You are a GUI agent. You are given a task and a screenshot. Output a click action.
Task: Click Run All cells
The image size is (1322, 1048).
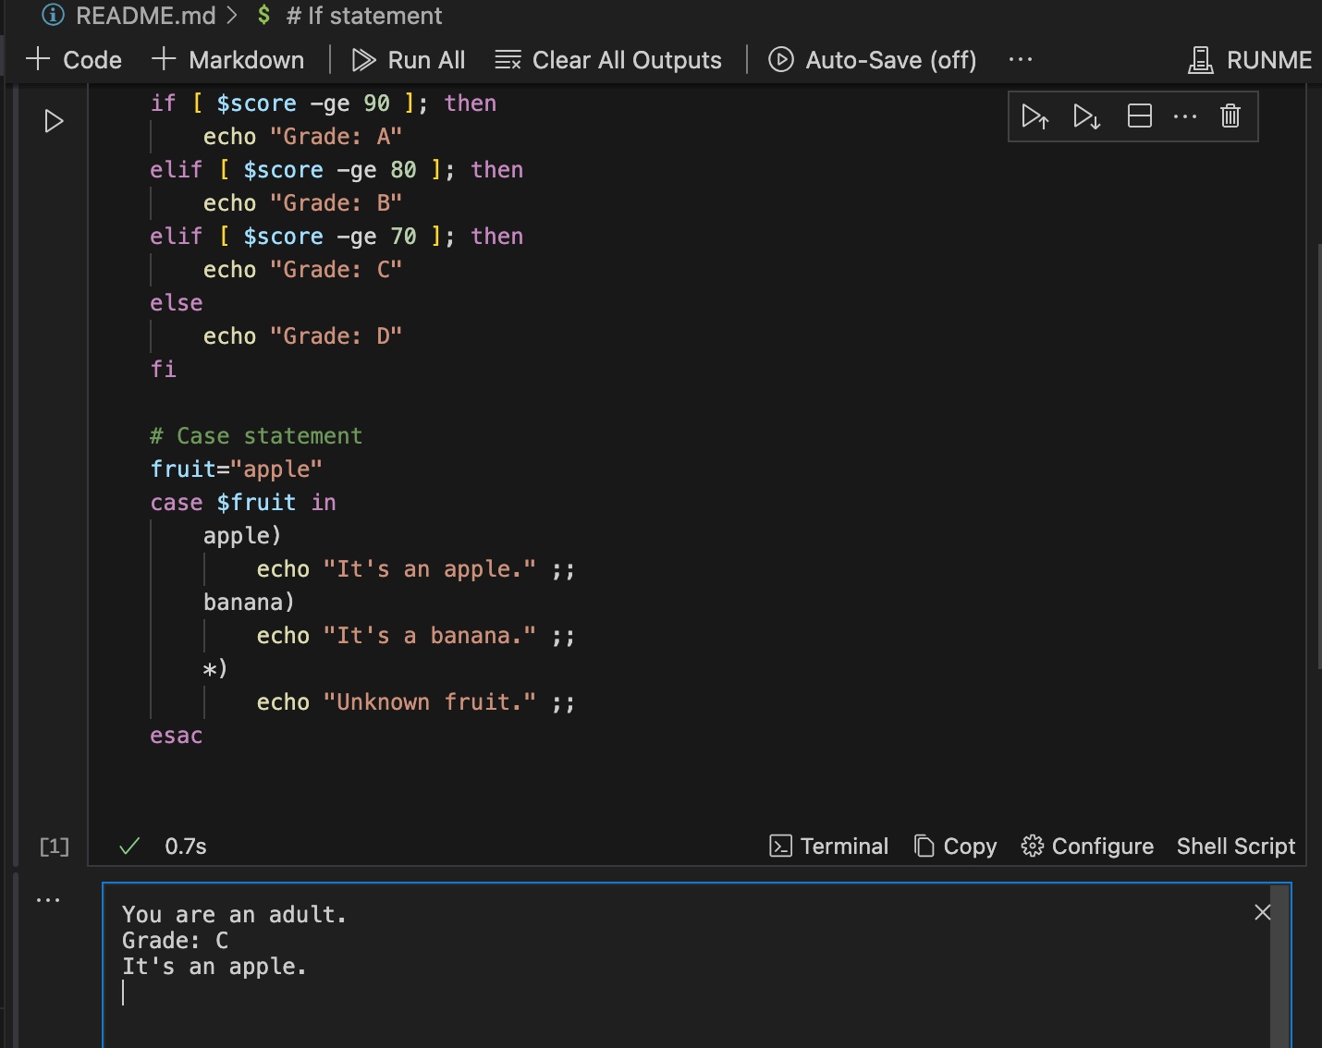coord(409,60)
